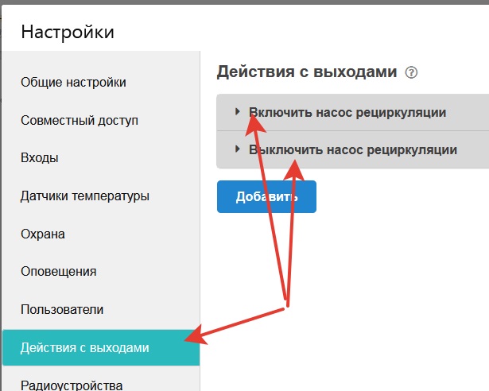Screen dimensions: 489x391
Task: Click the Включить насос рециркуляции row title
Action: point(347,112)
